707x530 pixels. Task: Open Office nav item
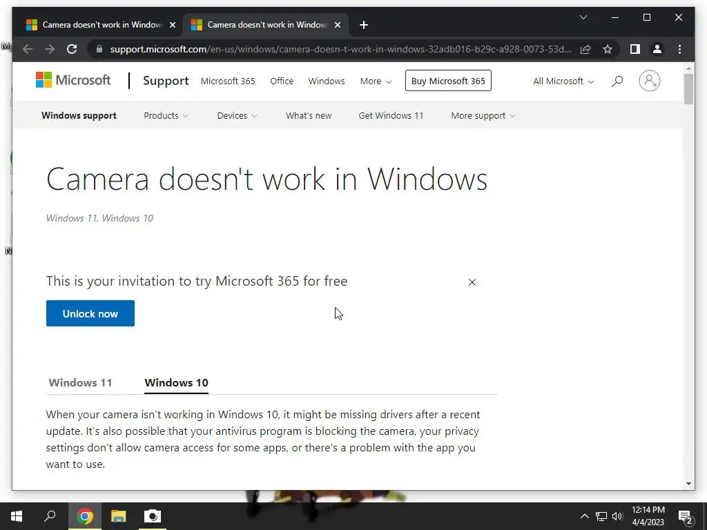(x=282, y=81)
